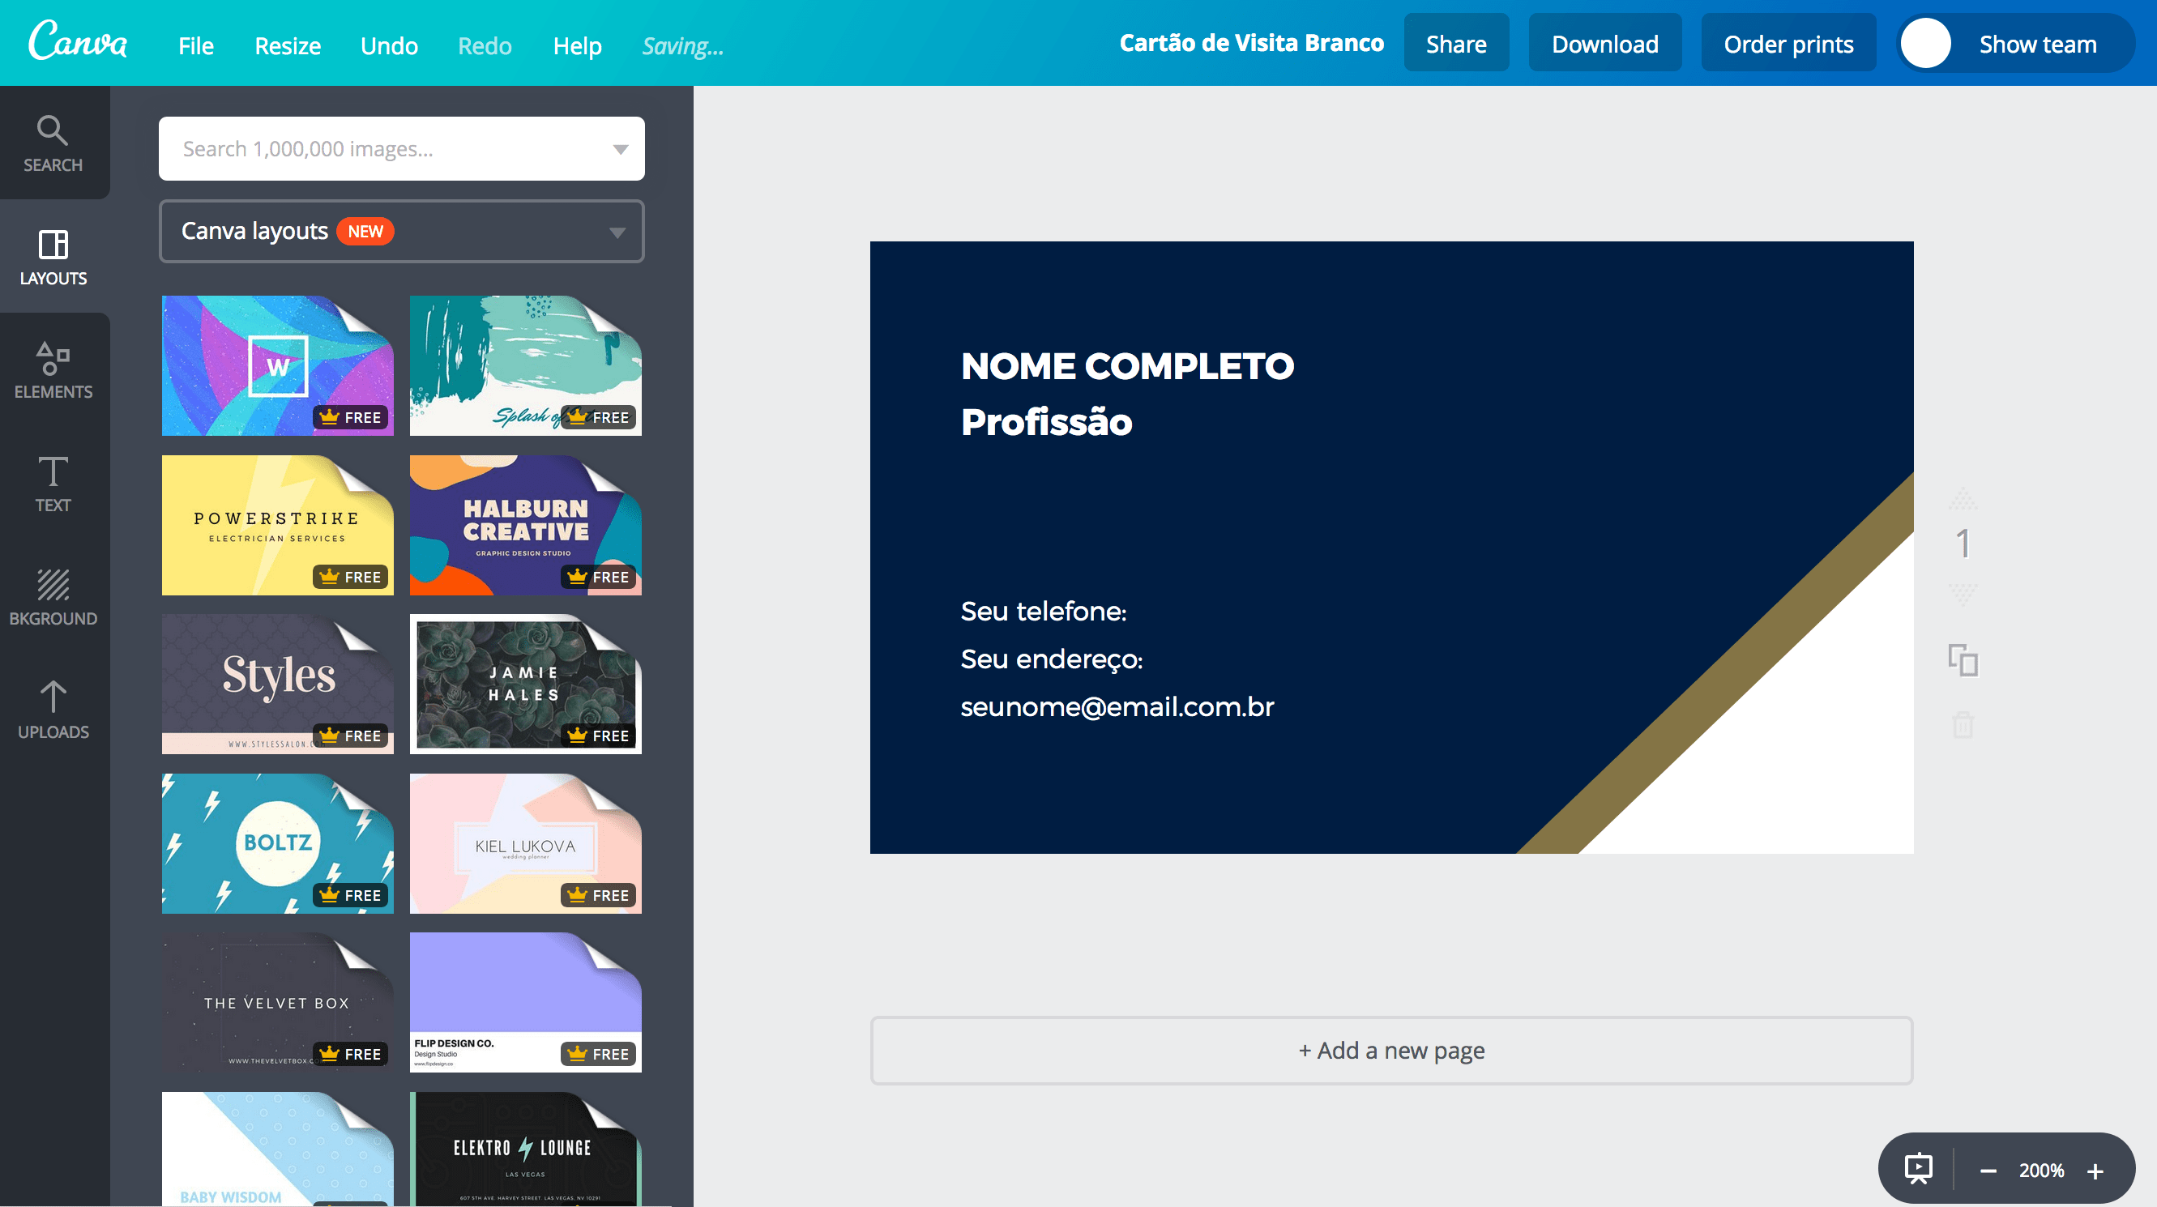
Task: Add a new page
Action: (1390, 1050)
